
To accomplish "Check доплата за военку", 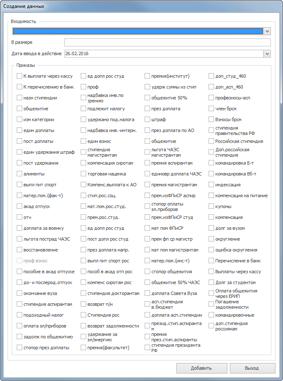I will click(20, 228).
